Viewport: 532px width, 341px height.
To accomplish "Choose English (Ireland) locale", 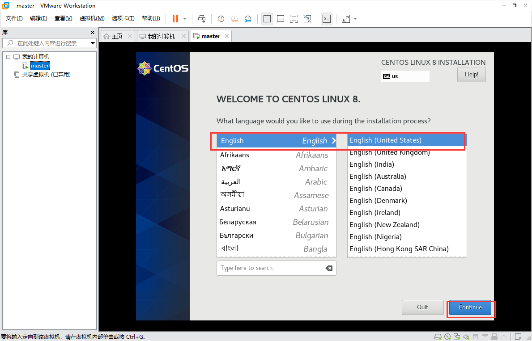I will tap(407, 213).
